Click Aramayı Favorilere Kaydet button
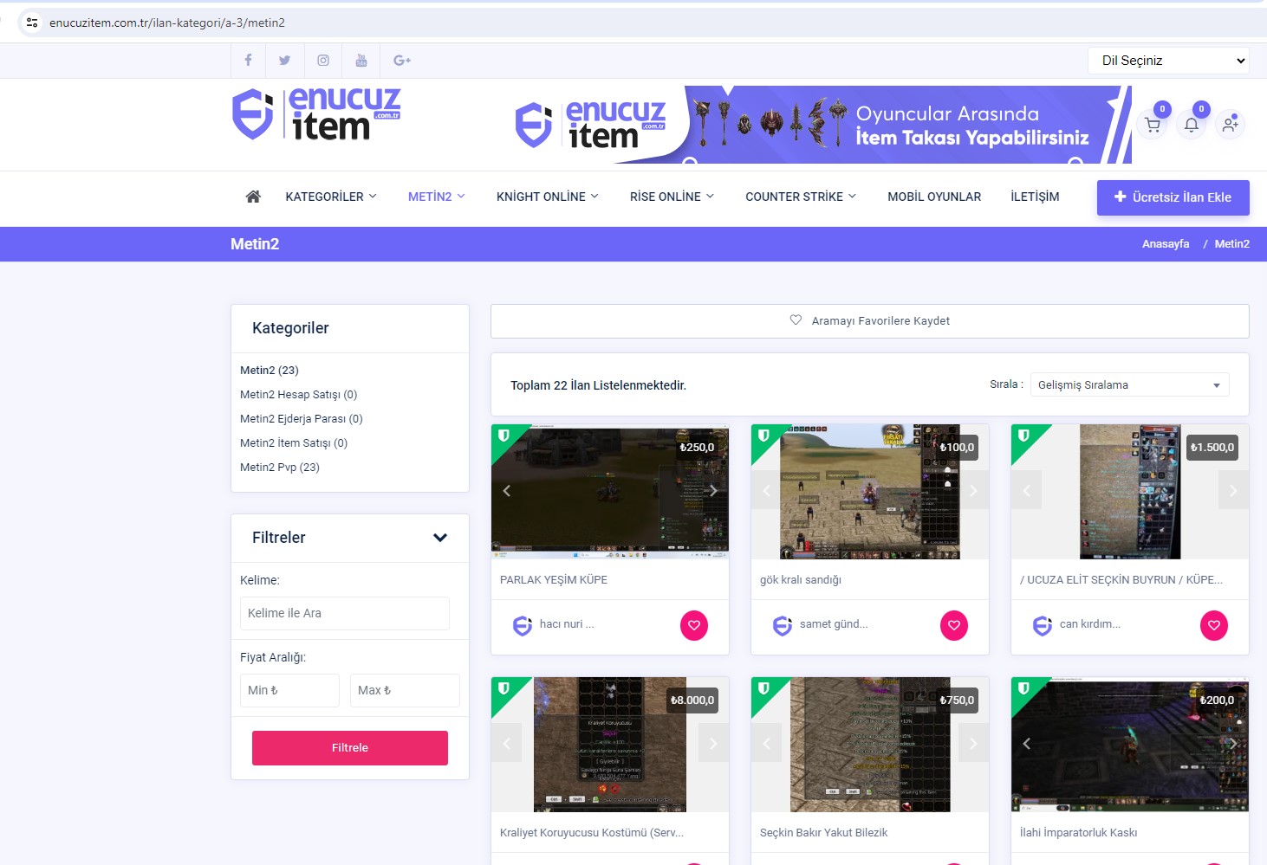The width and height of the screenshot is (1267, 865). pyautogui.click(x=870, y=321)
